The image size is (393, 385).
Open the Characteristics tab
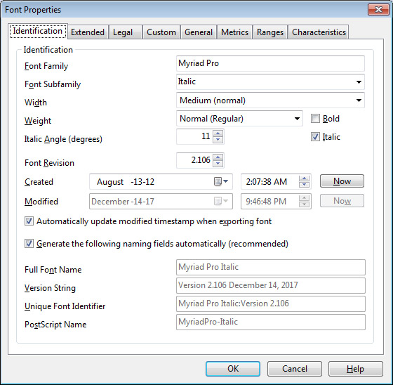[x=319, y=32]
